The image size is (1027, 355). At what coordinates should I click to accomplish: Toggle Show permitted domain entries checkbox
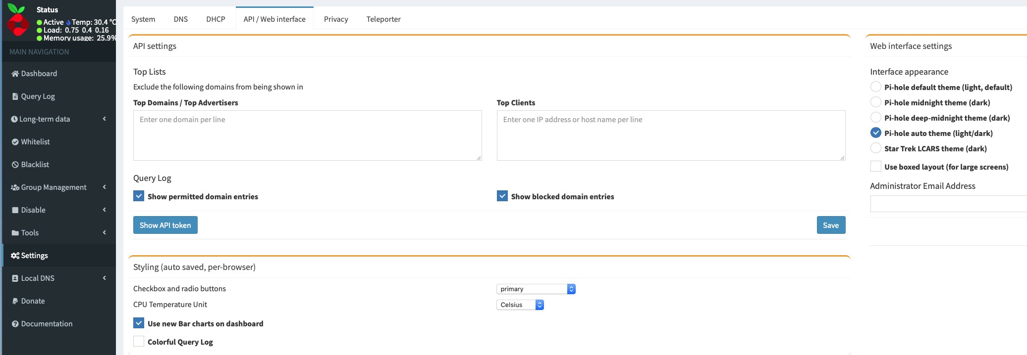pyautogui.click(x=139, y=196)
